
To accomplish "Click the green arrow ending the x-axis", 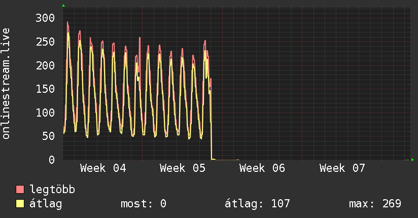I will (413, 160).
